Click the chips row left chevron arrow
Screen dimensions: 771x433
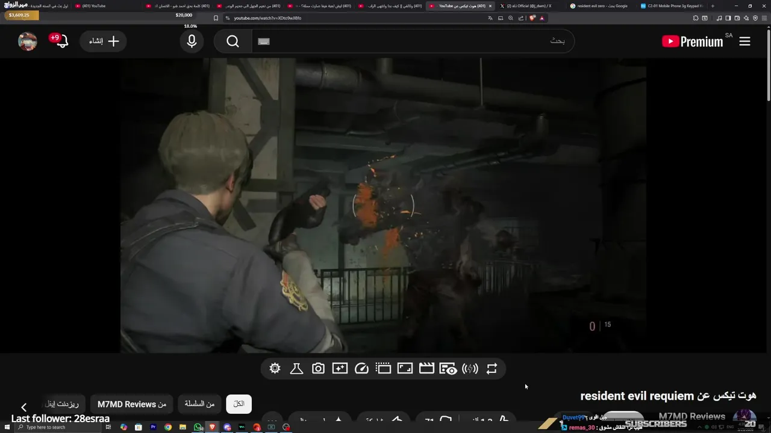coord(23,407)
